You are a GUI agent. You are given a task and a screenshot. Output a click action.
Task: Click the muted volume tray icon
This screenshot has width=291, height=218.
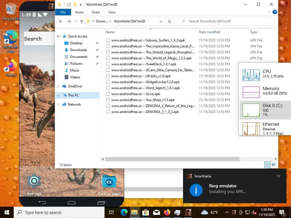[x=254, y=212]
